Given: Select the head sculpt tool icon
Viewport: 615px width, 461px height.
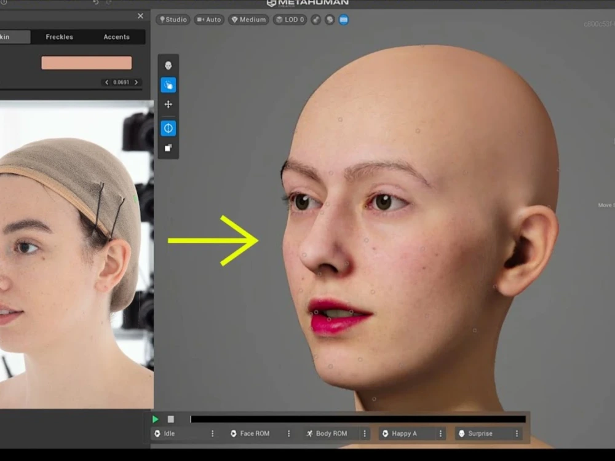Looking at the screenshot, I should 167,65.
